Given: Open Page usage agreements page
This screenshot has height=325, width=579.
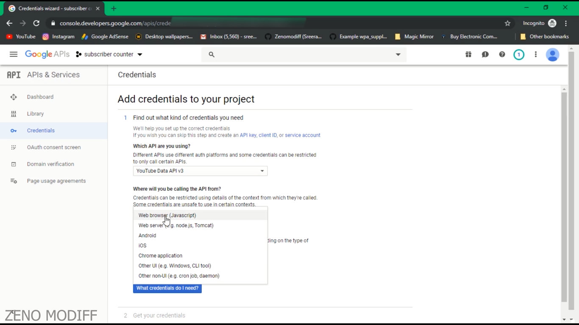Looking at the screenshot, I should (x=56, y=181).
